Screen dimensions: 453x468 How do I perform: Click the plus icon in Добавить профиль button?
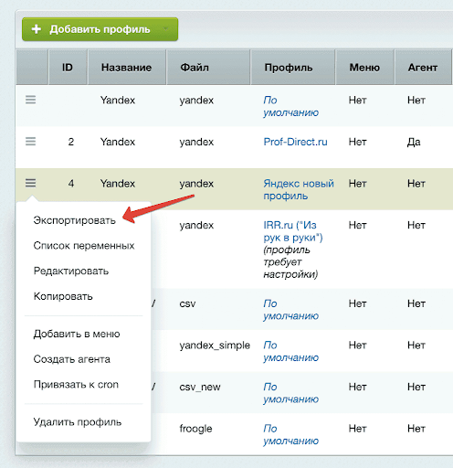point(37,29)
